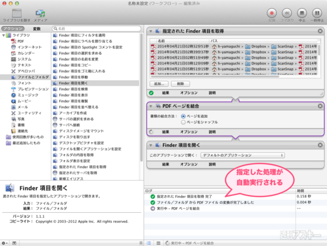Click the action list vertical scrollbar
The width and height of the screenshot is (327, 246).
(141, 98)
